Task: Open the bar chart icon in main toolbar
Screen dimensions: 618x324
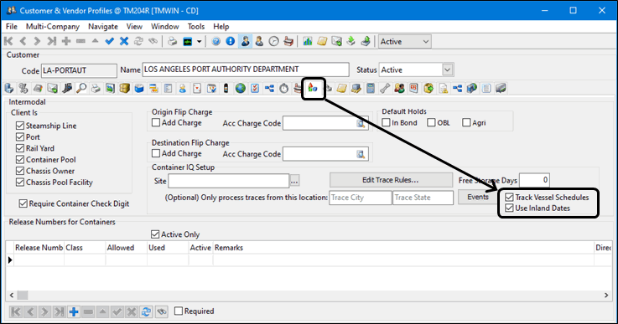Action: pyautogui.click(x=308, y=41)
